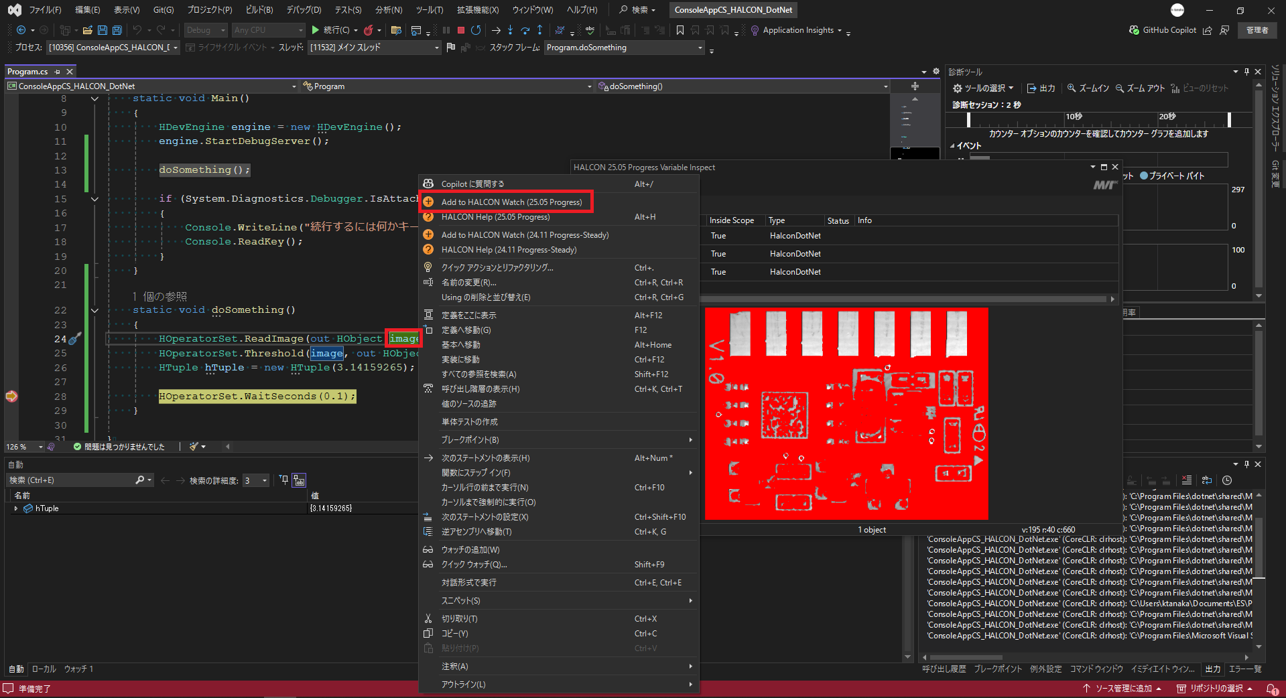Image resolution: width=1286 pixels, height=698 pixels.
Task: Toggle the breakpoint marker on line 28
Action: [x=11, y=397]
